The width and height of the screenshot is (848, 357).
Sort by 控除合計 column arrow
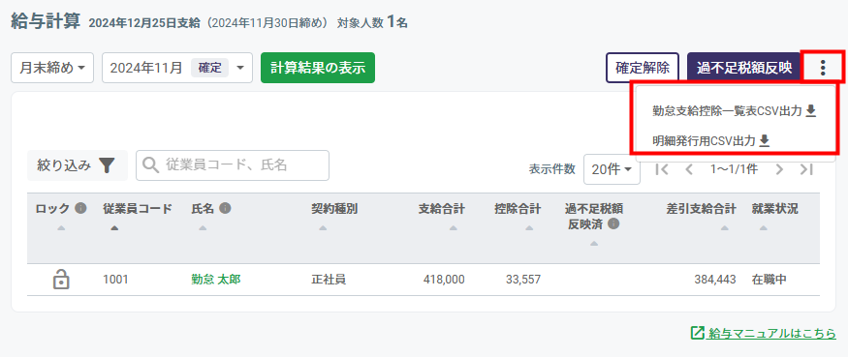[x=529, y=228]
